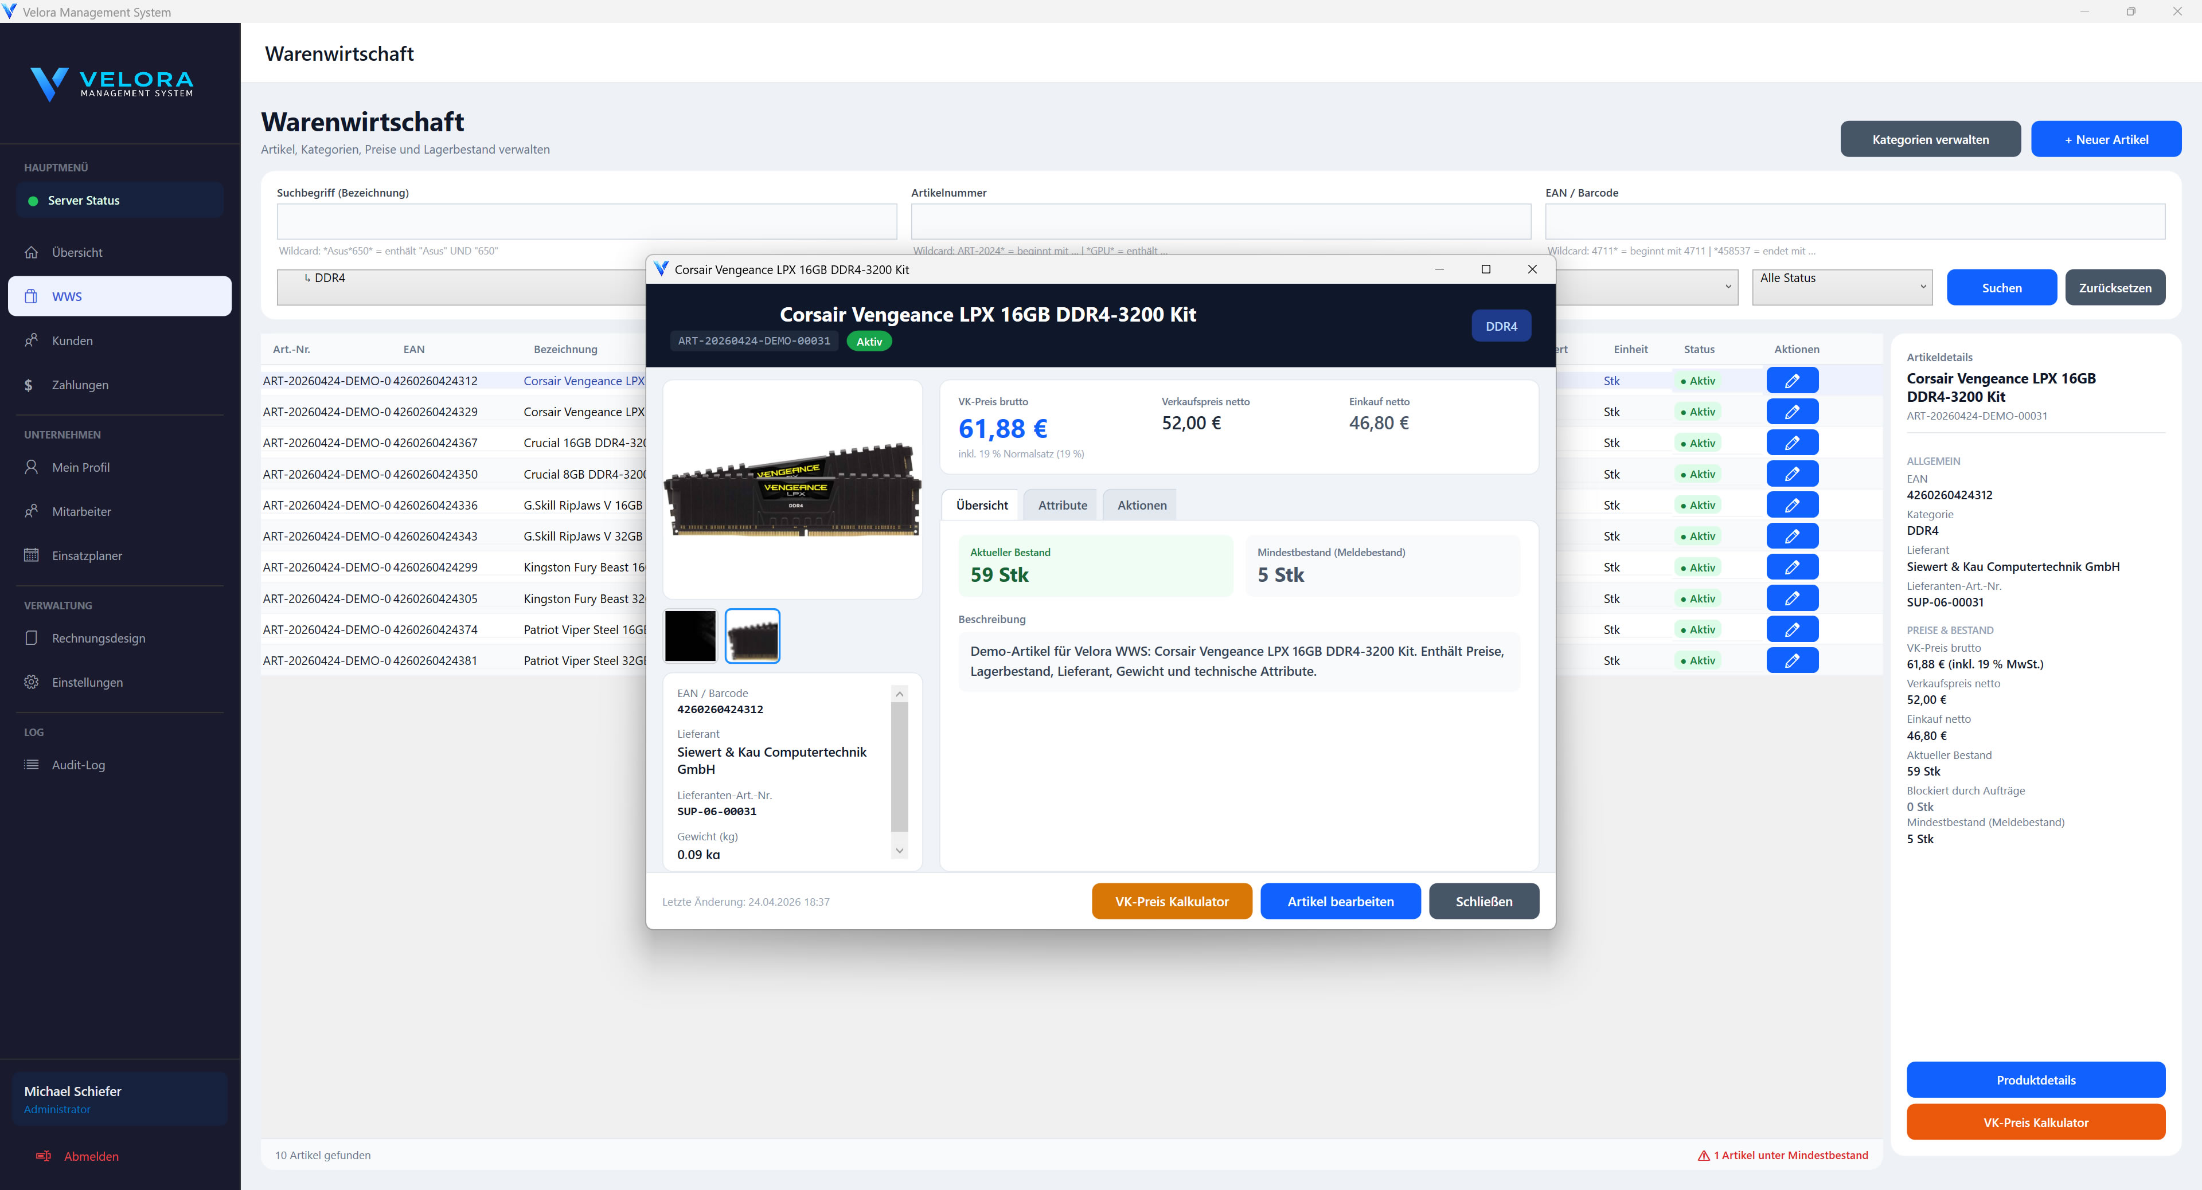Click the Suchbegriff (Bezeichnung) input field
Image resolution: width=2202 pixels, height=1190 pixels.
(x=587, y=221)
